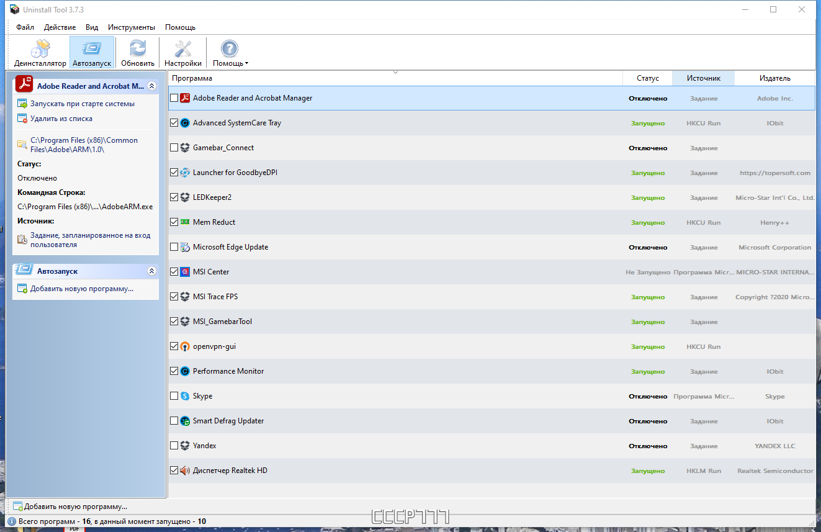Open the C:\Program Files (x86)\Common Files\Adobe\ARM\1.0\ path link
Screen dimensions: 821x532
[84, 145]
